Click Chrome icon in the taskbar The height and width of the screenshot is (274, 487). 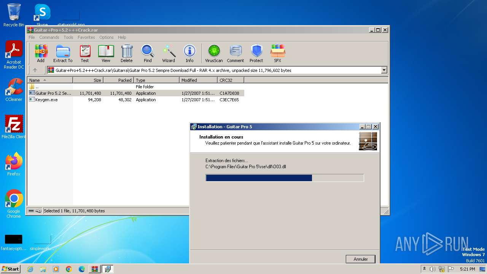pos(69,269)
